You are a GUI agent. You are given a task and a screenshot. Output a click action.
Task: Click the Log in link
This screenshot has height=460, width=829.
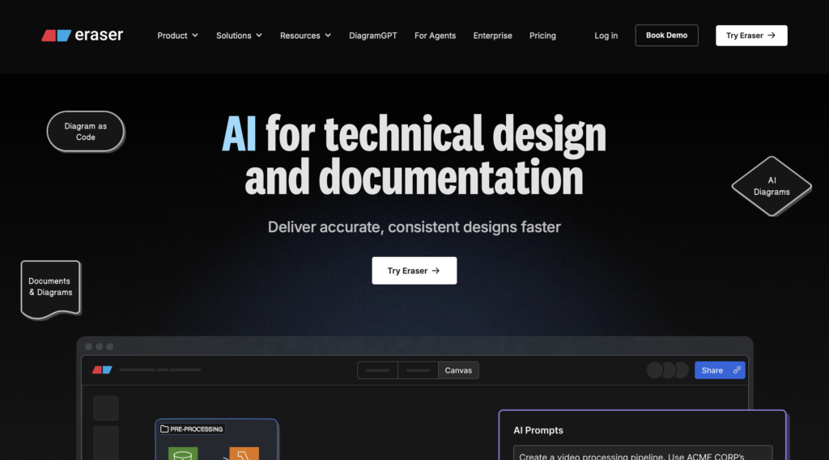[606, 36]
